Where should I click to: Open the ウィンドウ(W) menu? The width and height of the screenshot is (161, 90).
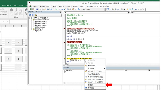click(x=98, y=6)
